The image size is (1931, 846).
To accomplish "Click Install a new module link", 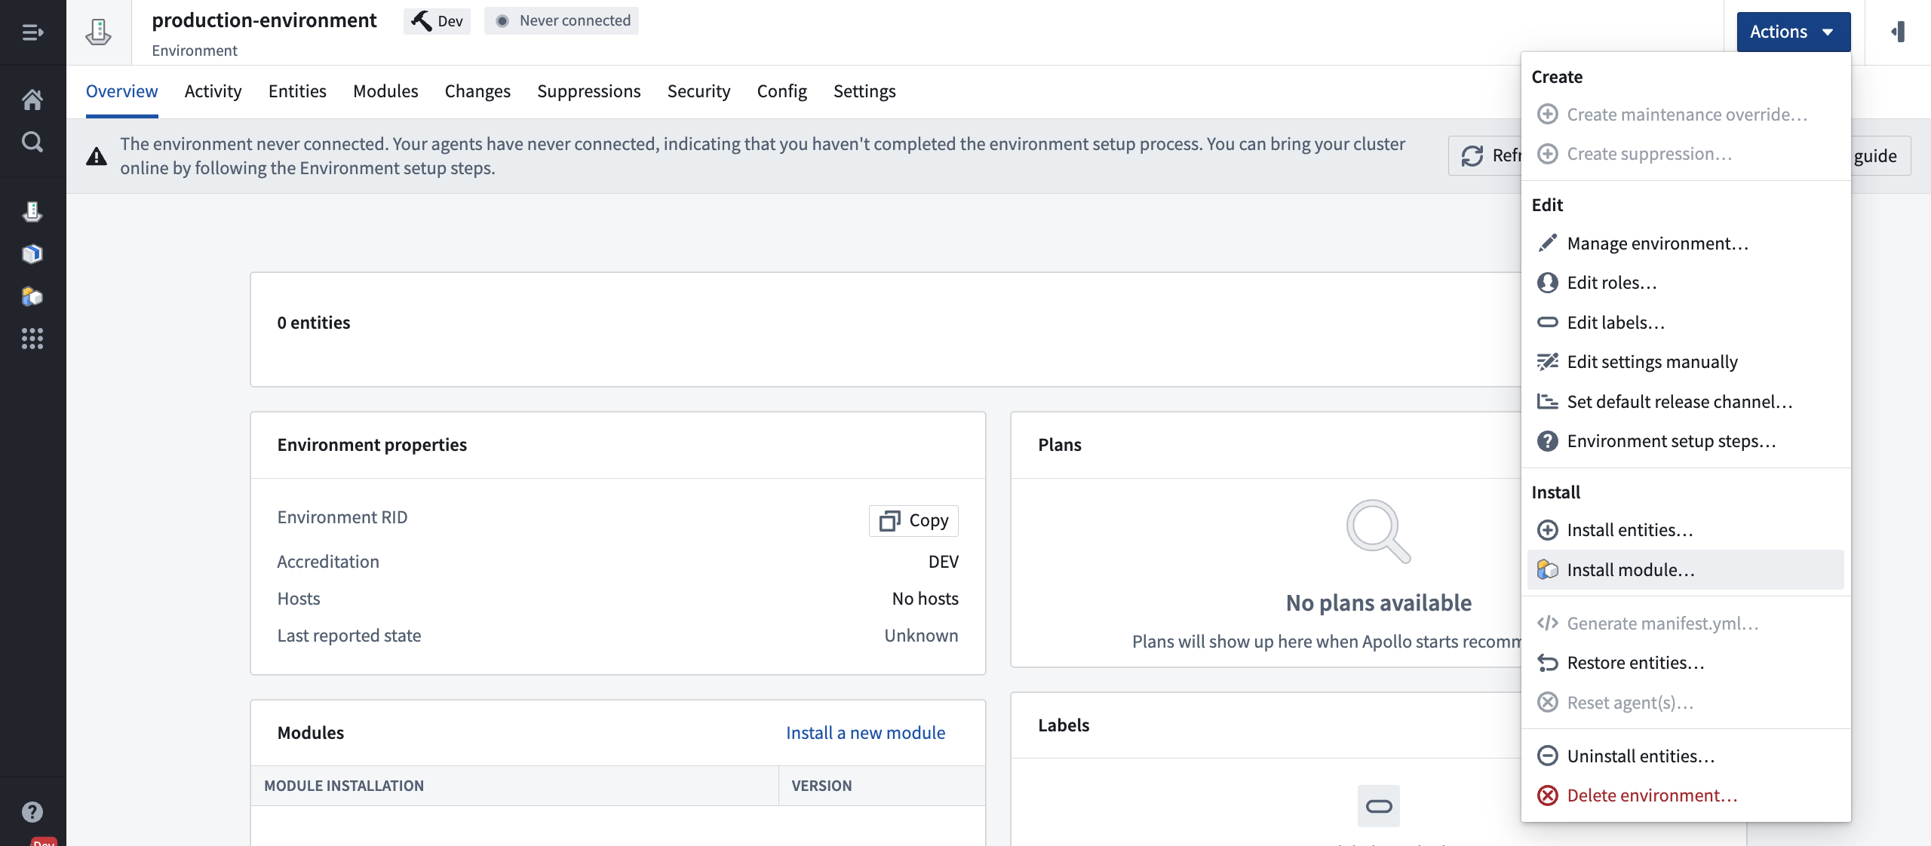I will click(x=865, y=733).
